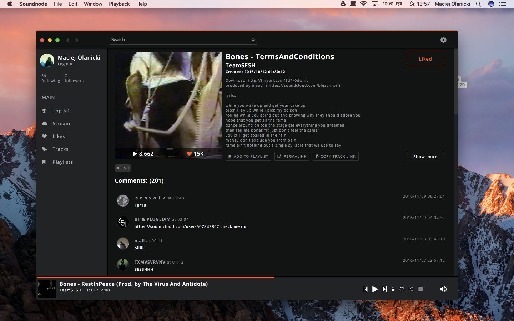Click TeamSESH in the player bar
The image size is (514, 321).
[x=70, y=290]
